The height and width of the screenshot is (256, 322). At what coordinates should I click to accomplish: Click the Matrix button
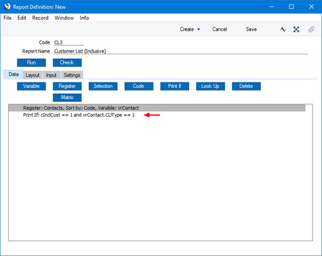[67, 97]
